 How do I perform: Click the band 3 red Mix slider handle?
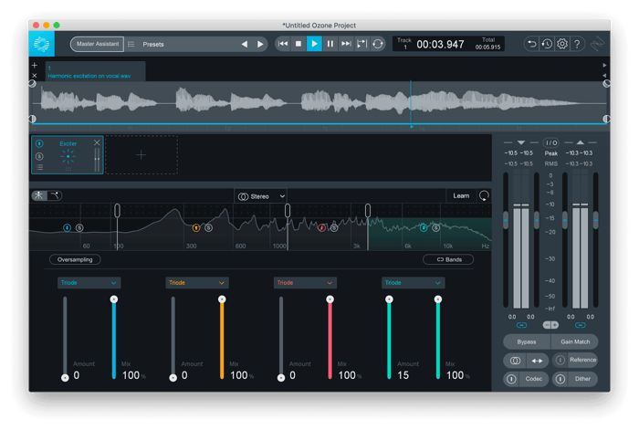pos(330,299)
